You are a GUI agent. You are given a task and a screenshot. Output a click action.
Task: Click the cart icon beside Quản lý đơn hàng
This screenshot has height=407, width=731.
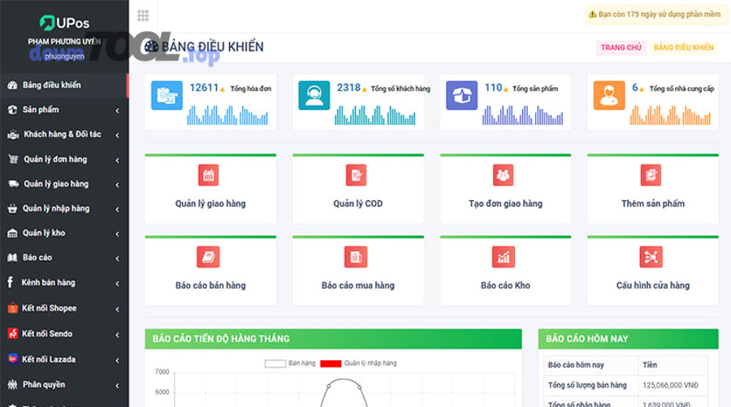pyautogui.click(x=13, y=159)
